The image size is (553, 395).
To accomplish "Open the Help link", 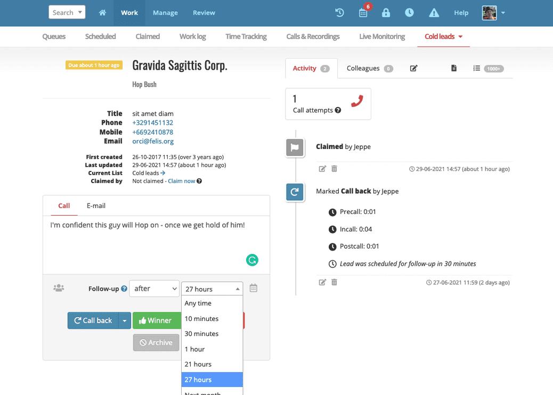I will coord(461,13).
